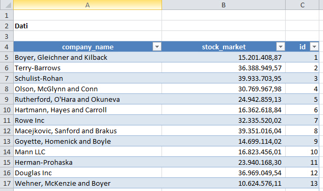Select row 1 header
323x191 pixels.
[7, 15]
